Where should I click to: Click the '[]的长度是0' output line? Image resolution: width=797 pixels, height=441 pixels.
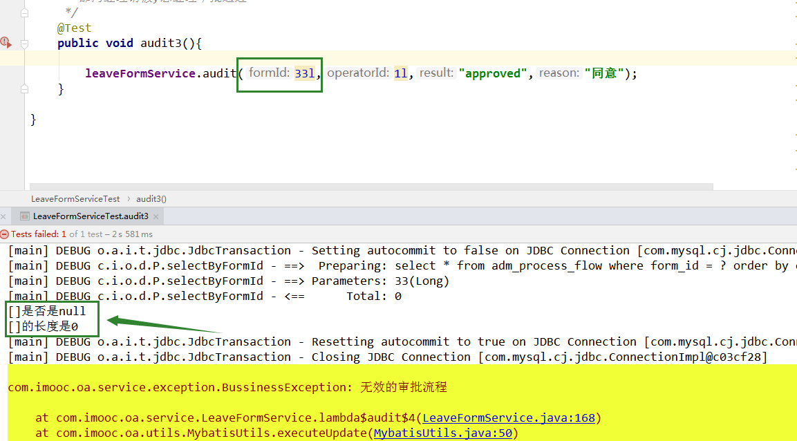coord(44,326)
